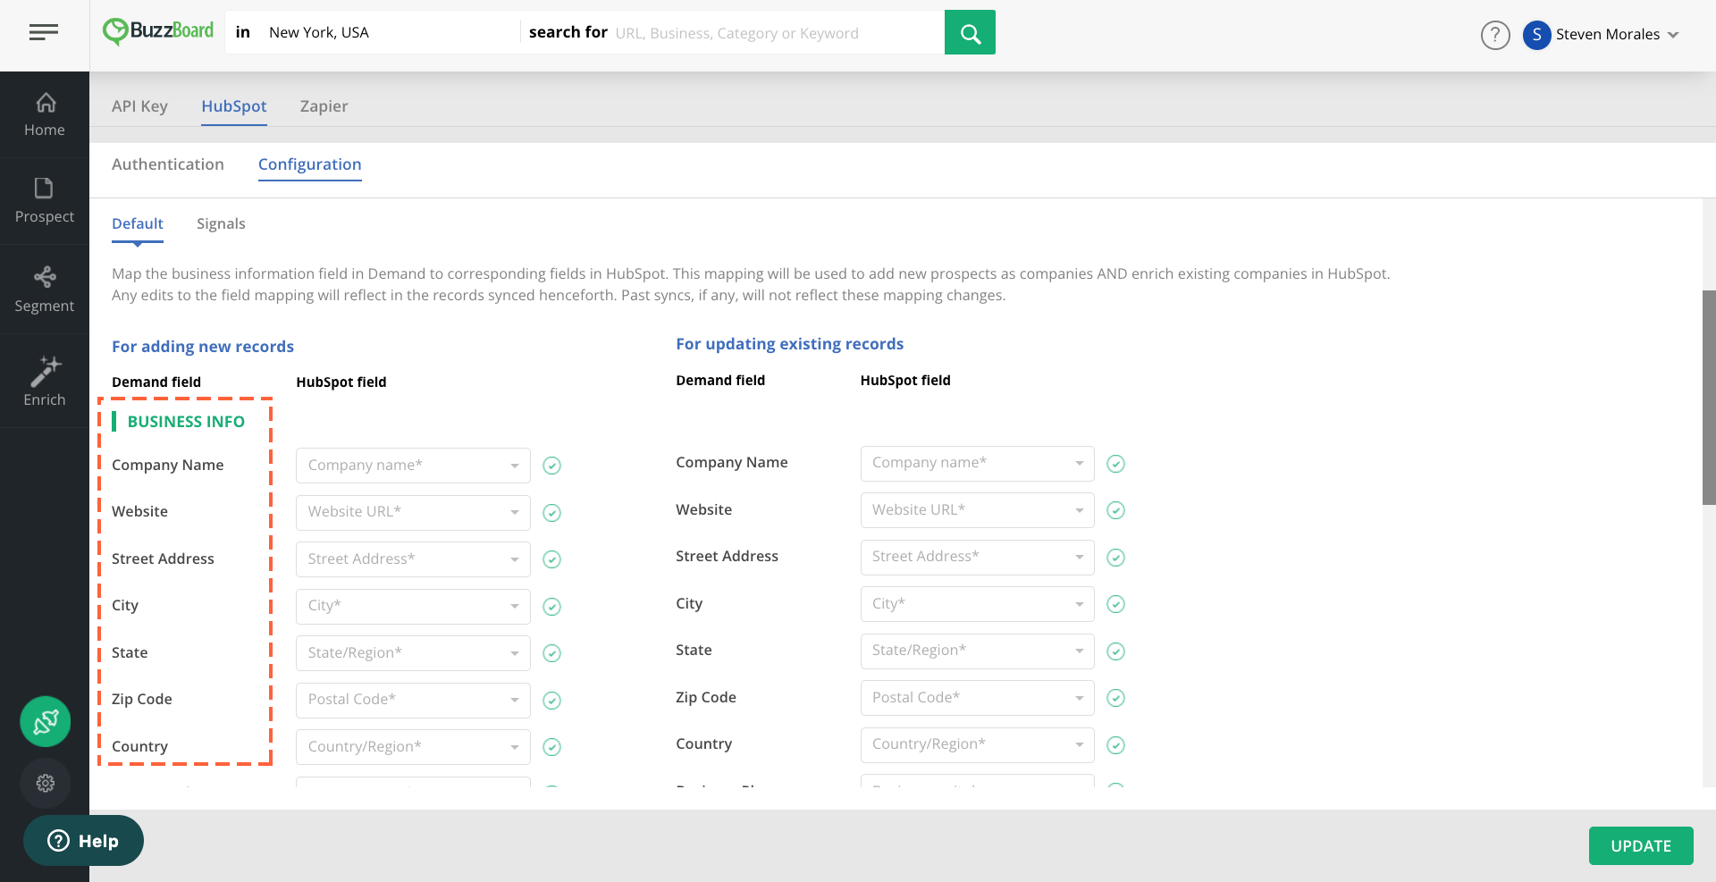Screen dimensions: 1716x882
Task: Open Segment in sidebar
Action: [45, 290]
